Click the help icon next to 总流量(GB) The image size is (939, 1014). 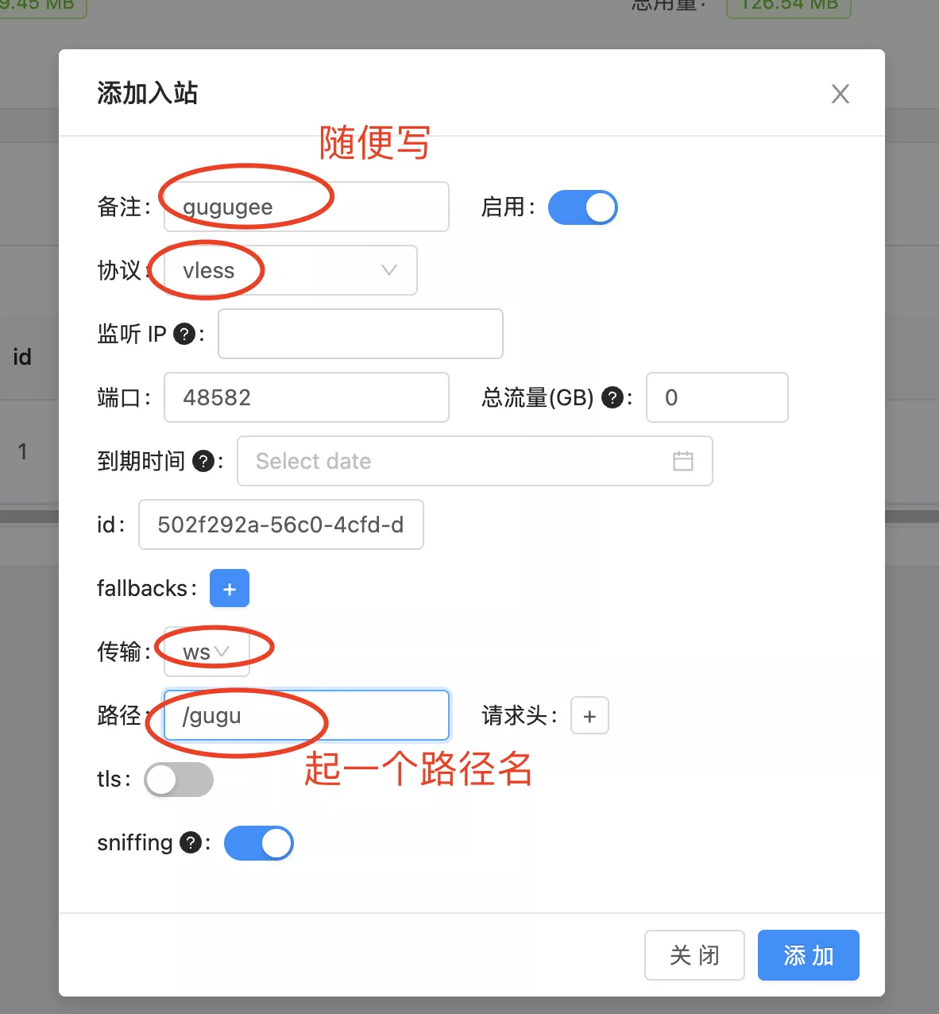tap(612, 397)
